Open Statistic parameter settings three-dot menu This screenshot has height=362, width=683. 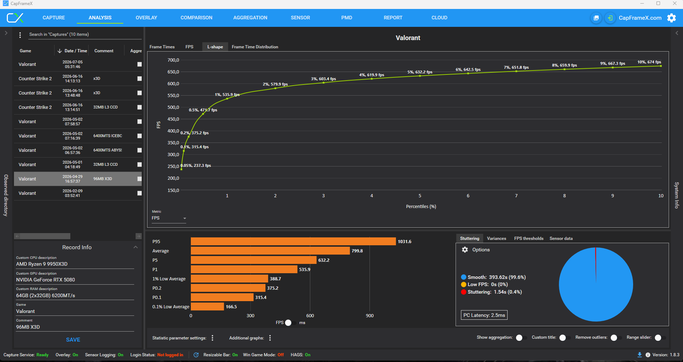coord(212,338)
